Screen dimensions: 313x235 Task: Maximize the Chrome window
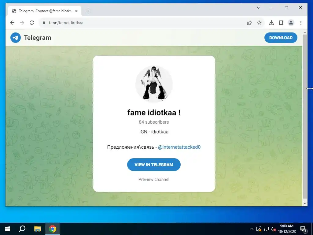tap(286, 8)
